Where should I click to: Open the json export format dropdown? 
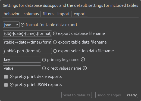click(11, 25)
